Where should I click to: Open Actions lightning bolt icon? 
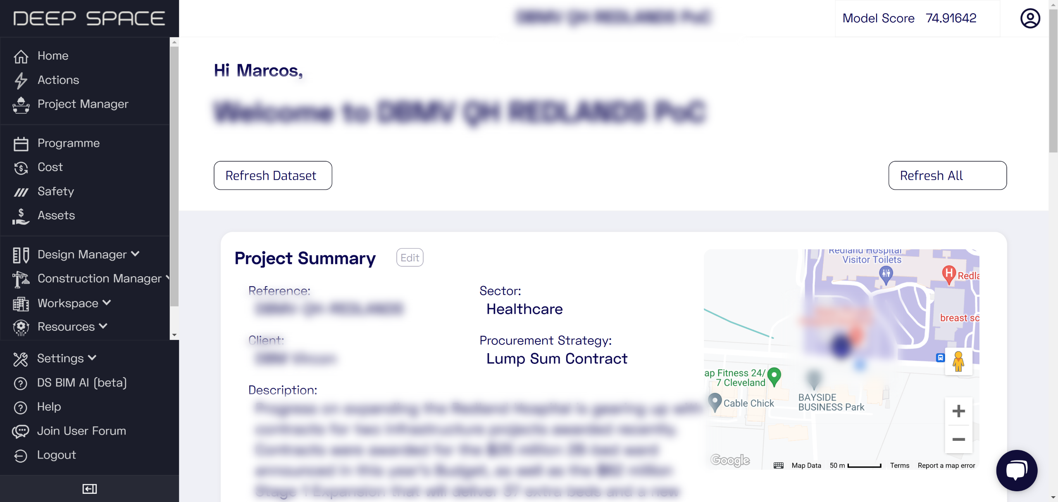[x=21, y=81]
